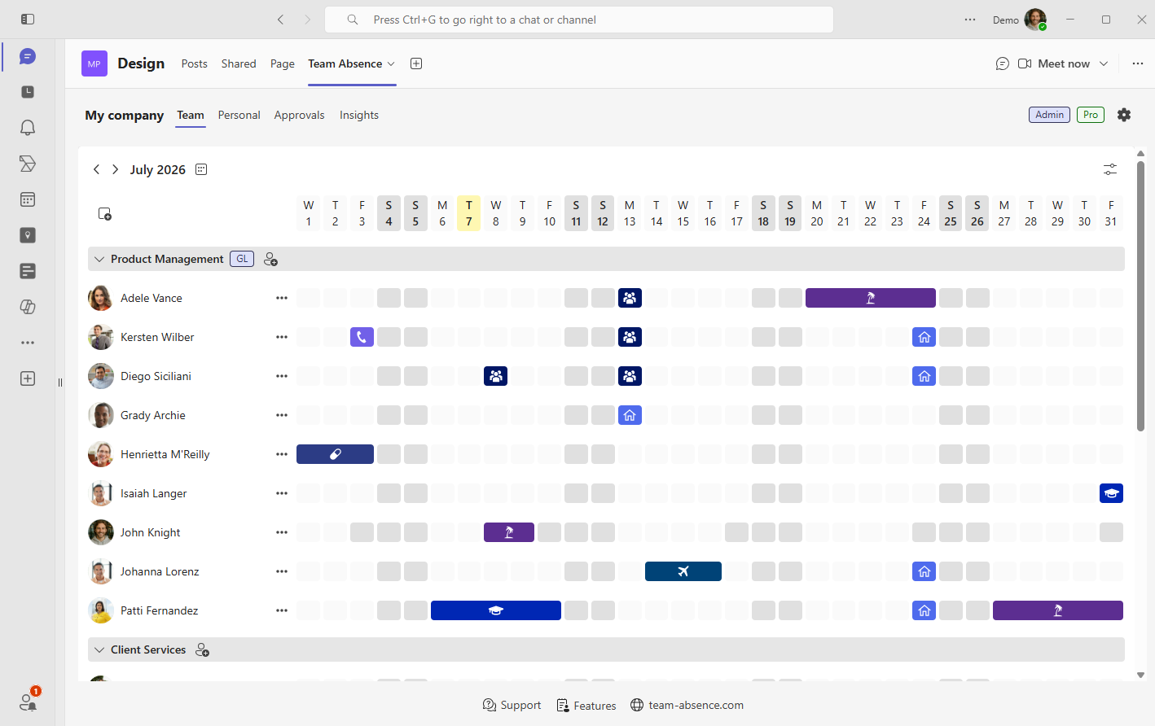Open the Insights tab
1155x726 pixels.
point(359,115)
